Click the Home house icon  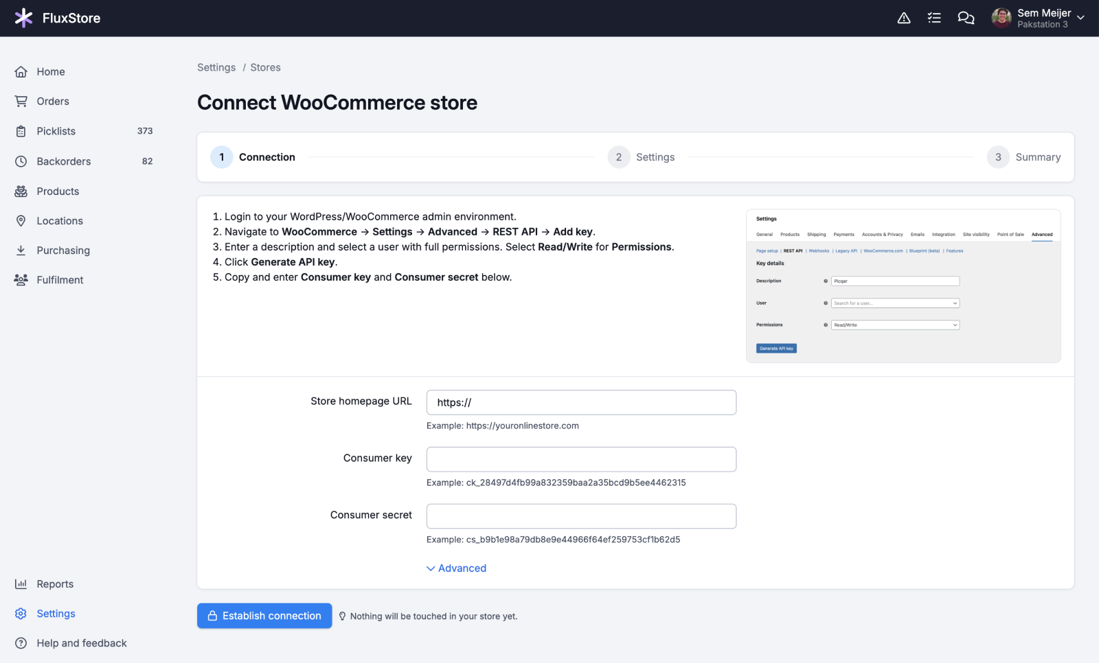[21, 71]
